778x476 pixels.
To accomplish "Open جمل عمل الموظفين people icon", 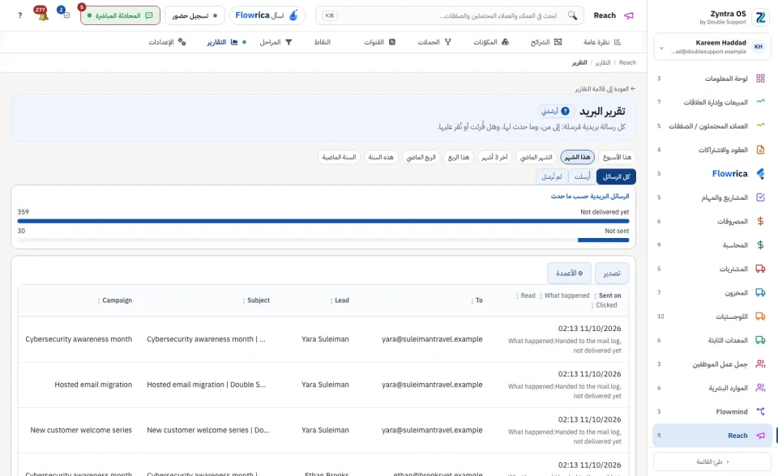I will [760, 364].
